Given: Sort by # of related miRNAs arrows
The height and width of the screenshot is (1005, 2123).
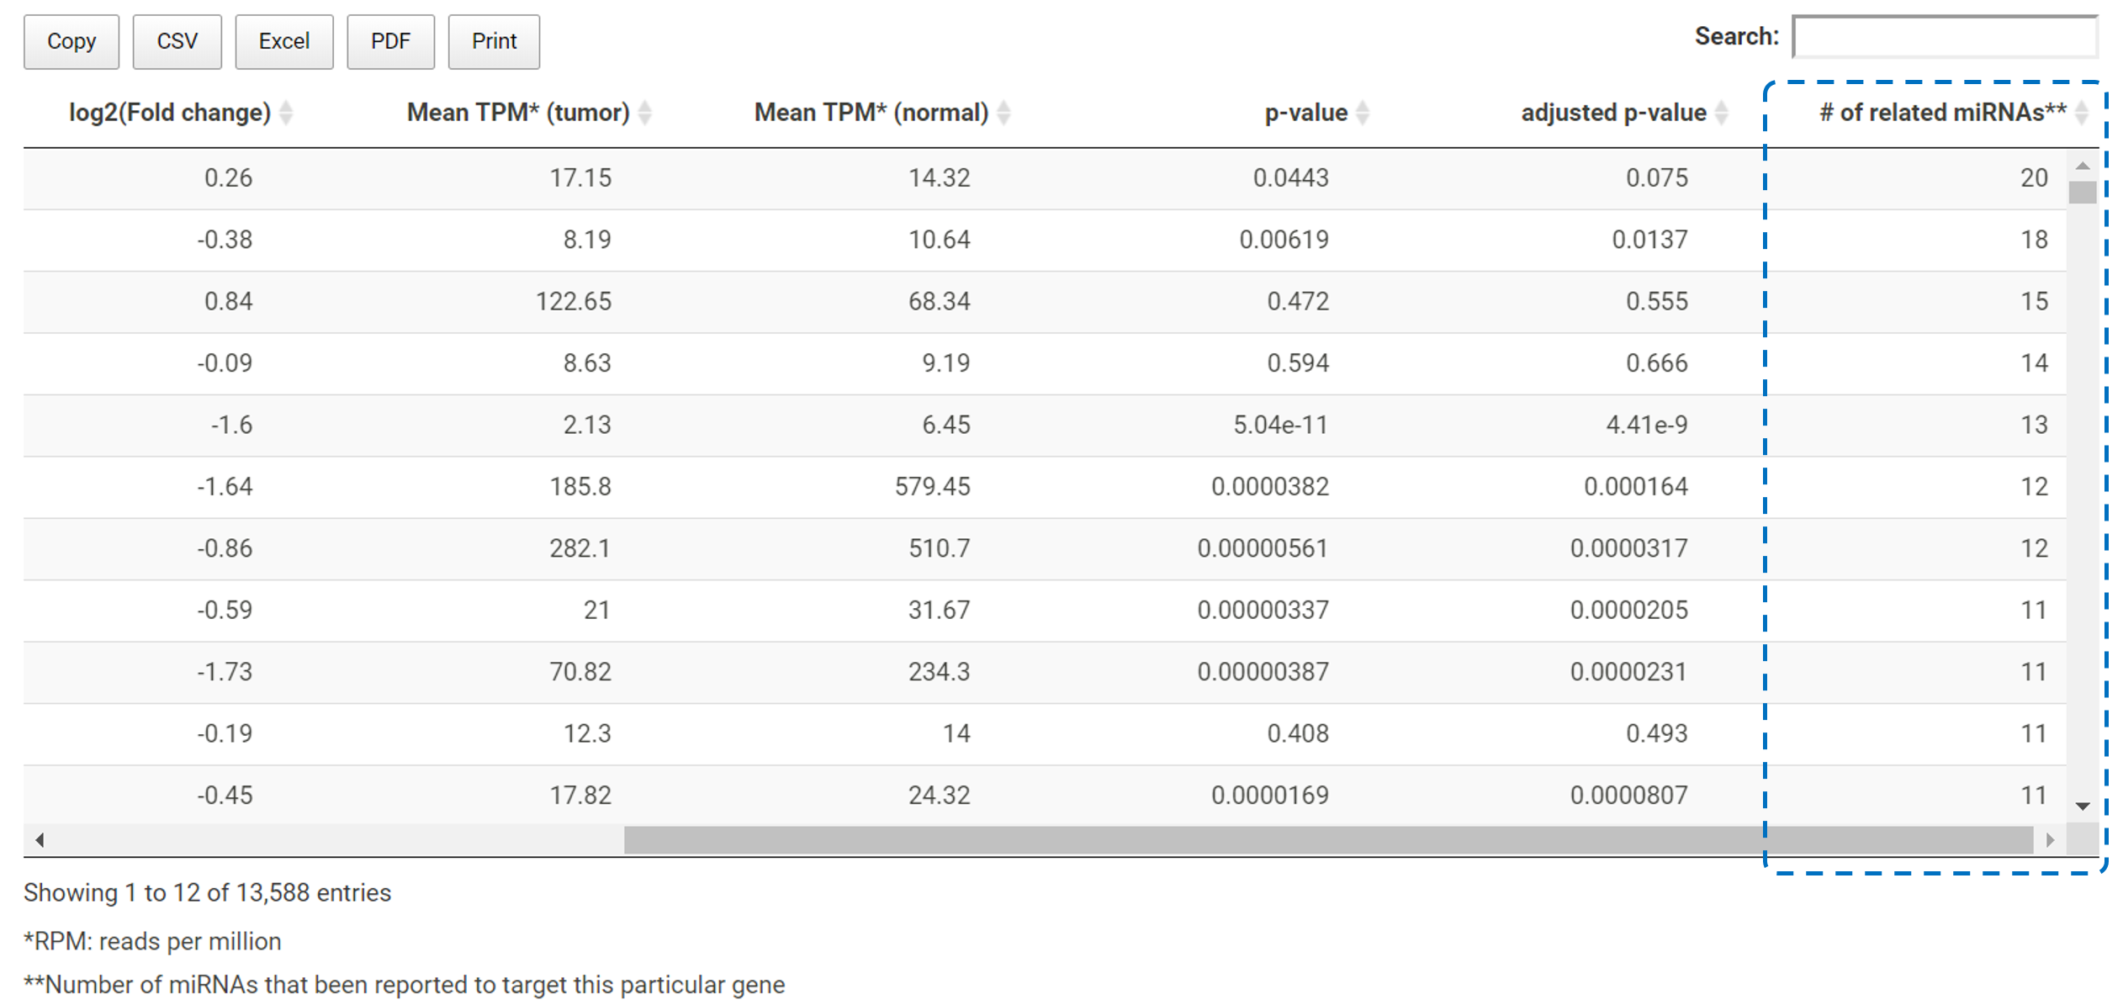Looking at the screenshot, I should [x=2082, y=113].
